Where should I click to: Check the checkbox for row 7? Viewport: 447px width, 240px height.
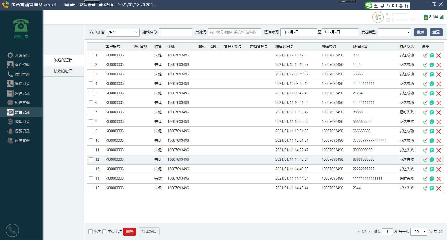tap(91, 112)
